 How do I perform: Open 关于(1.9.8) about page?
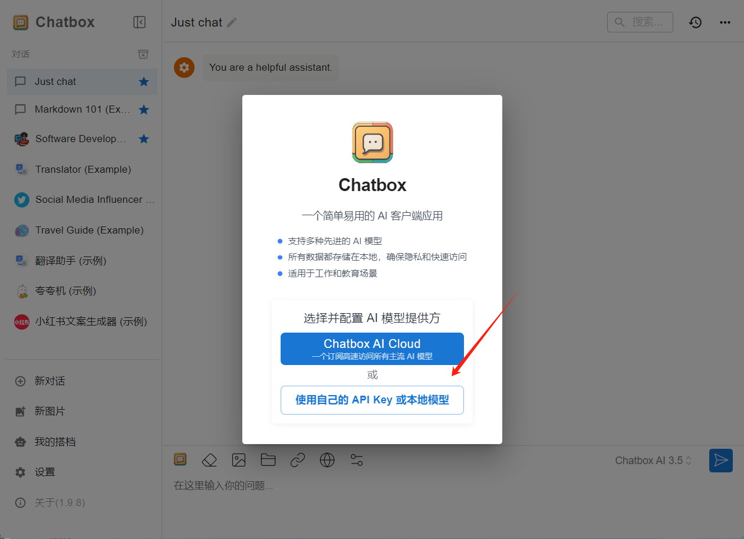coord(82,502)
